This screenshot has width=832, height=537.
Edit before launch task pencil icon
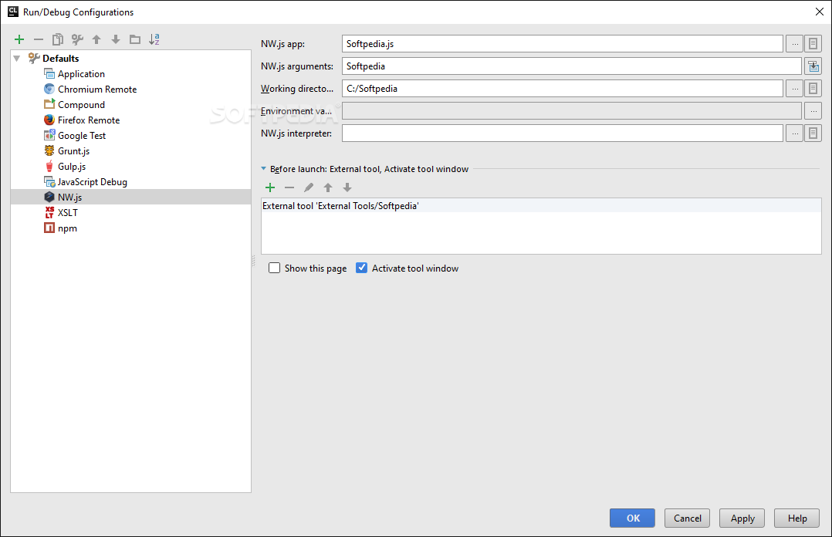pyautogui.click(x=308, y=187)
